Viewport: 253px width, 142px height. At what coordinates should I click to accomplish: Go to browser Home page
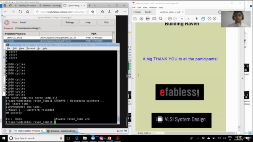28,12
